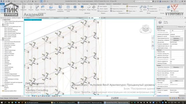The width and height of the screenshot is (186, 104).
Task: Open the Вид (View) ribbon tab
Action: point(79,4)
